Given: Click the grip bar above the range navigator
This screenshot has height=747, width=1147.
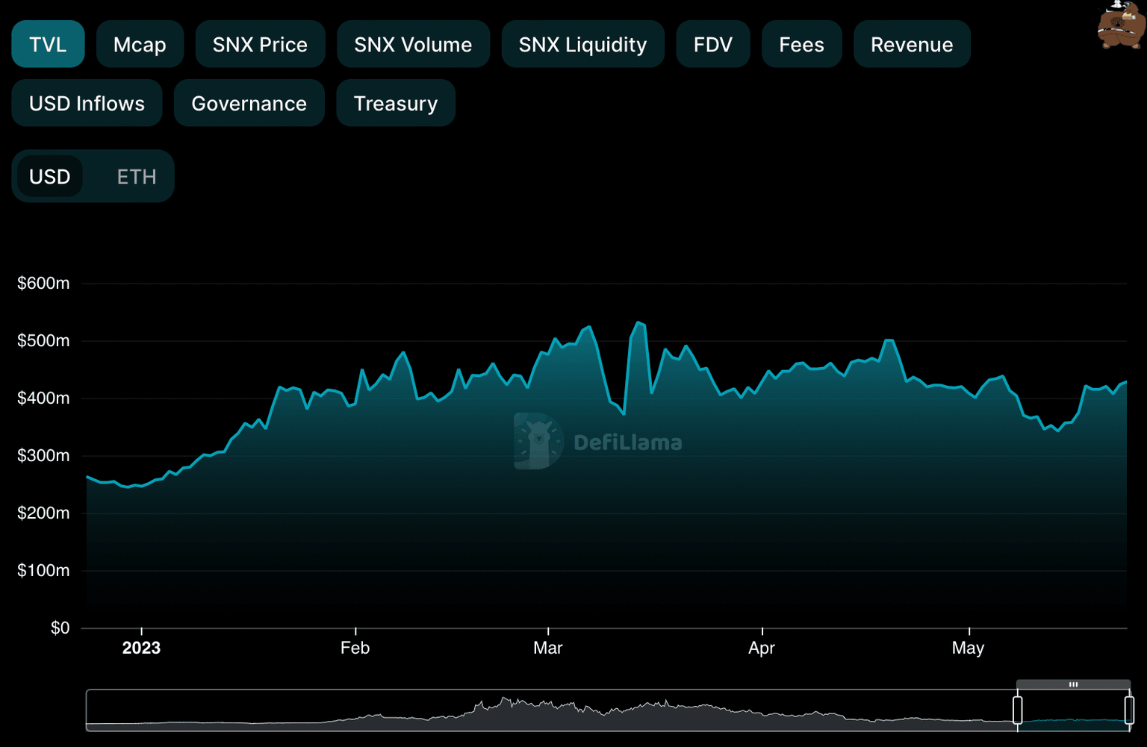Looking at the screenshot, I should point(1073,684).
